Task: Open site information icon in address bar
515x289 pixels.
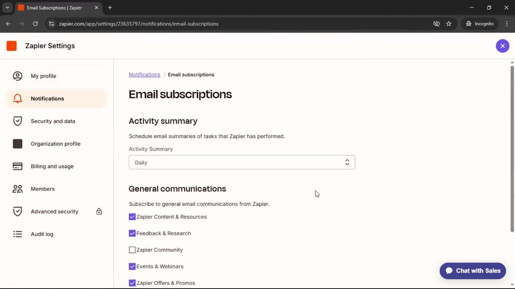Action: [x=51, y=24]
